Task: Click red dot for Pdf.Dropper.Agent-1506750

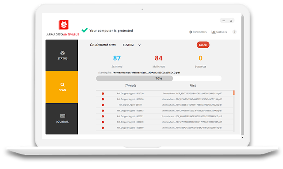Action: tap(103, 93)
